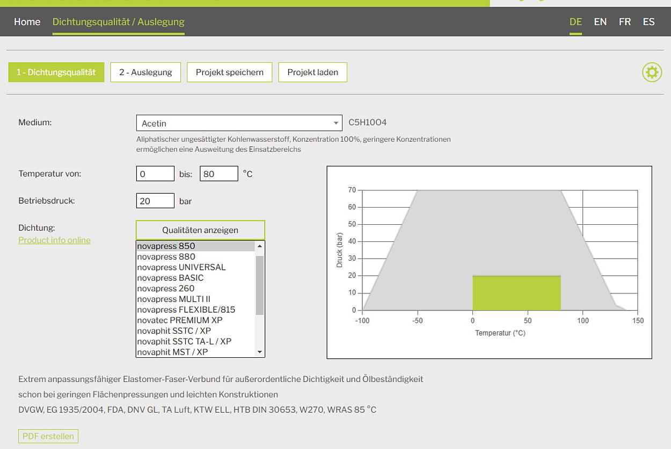Select the 1 - Dichtungsqualität tab
The width and height of the screenshot is (671, 449).
56,72
